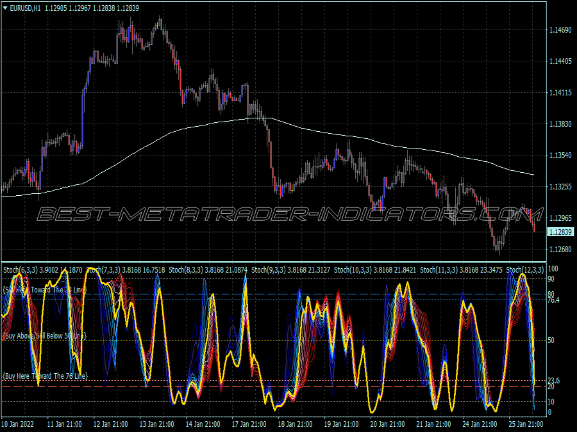The image size is (577, 432).
Task: Click the Stoch(11,3,3) indicator label
Action: pyautogui.click(x=439, y=270)
